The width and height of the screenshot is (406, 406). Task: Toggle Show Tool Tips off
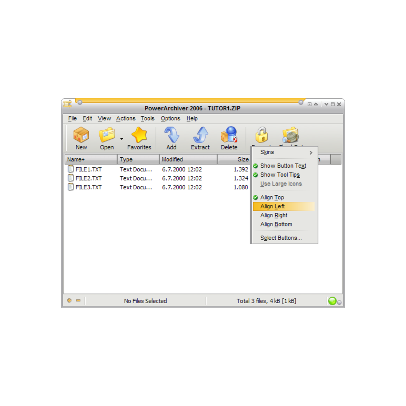(280, 175)
